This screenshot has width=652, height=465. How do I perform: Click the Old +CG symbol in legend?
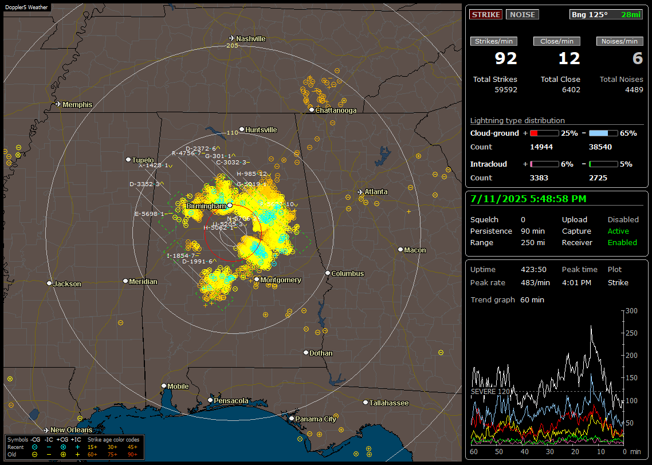(63, 455)
